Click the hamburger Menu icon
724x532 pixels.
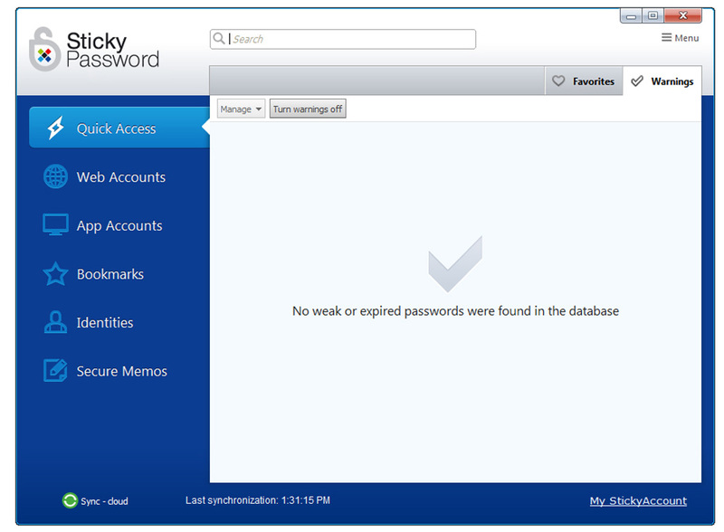(x=666, y=37)
